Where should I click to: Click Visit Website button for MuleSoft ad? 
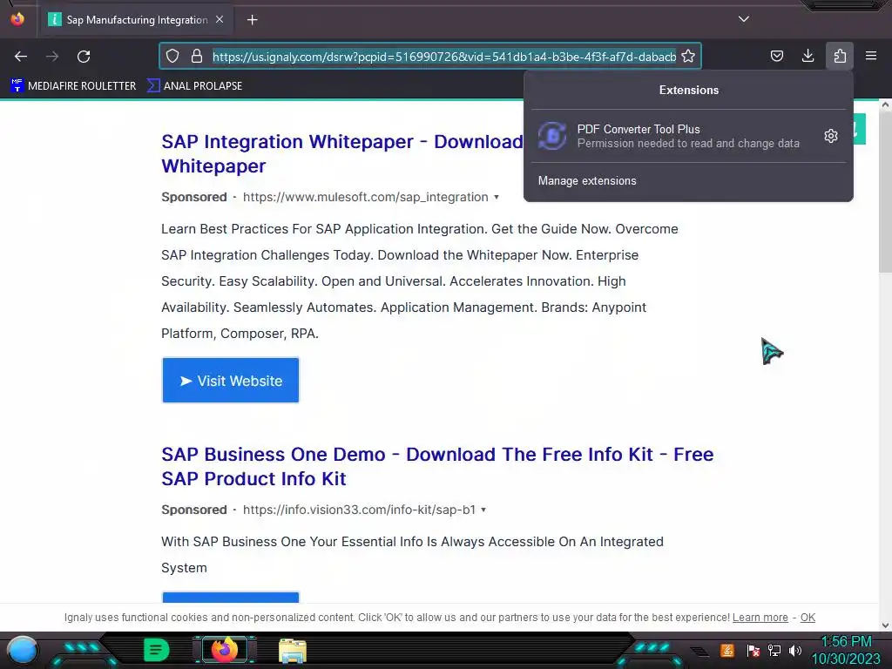tap(230, 381)
